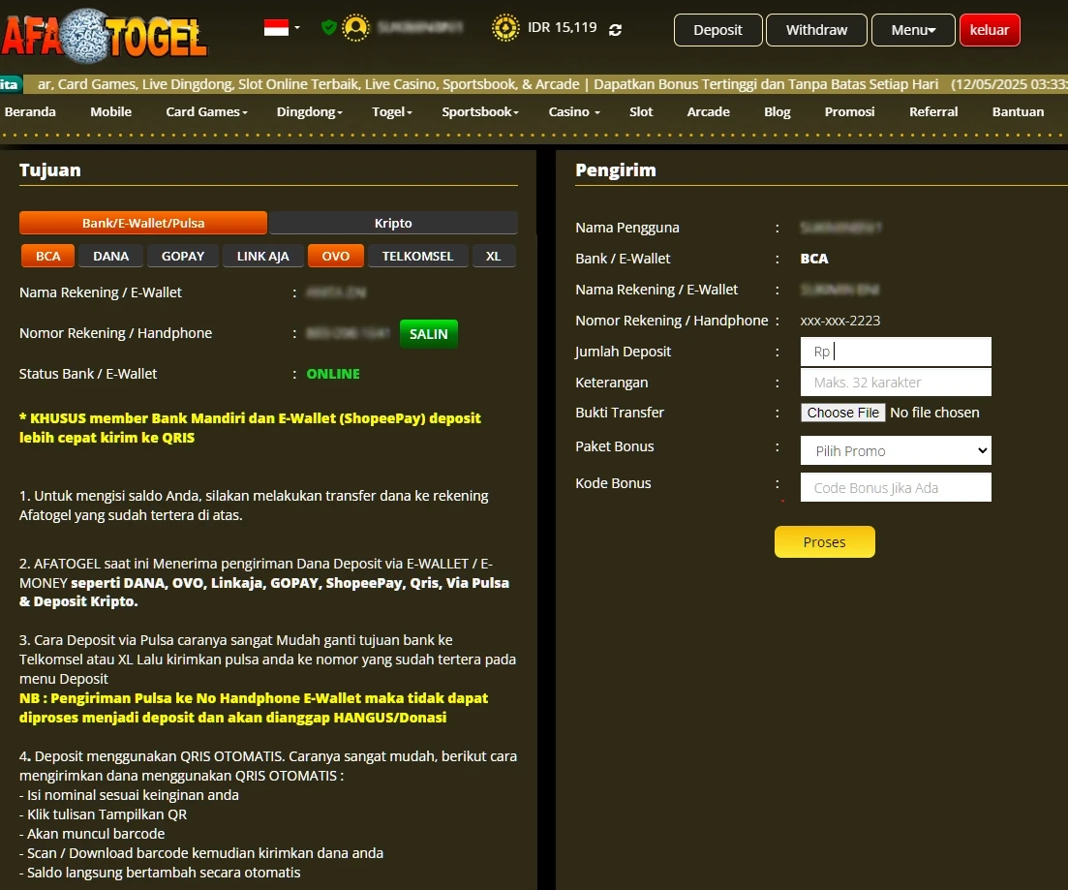Viewport: 1068px width, 890px height.
Task: Refresh the IDR balance
Action: (x=615, y=30)
